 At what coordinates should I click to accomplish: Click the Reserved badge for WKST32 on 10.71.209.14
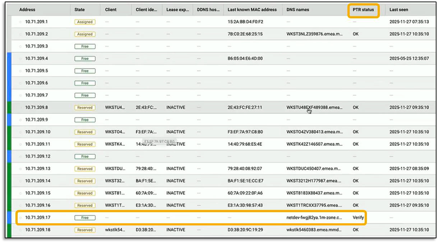click(85, 181)
